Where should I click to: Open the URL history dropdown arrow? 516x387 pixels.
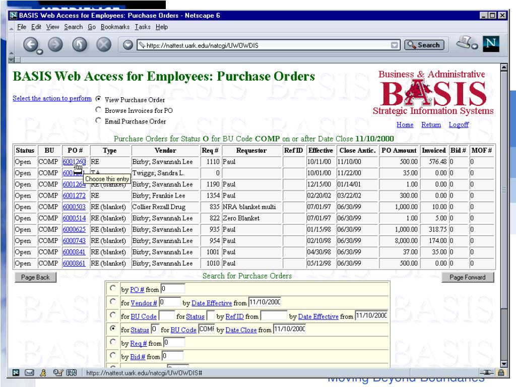394,45
